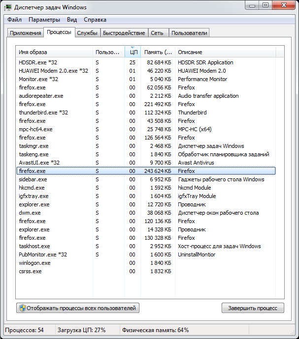Viewport: 299px width, 339px height.
Task: Sort by the Память column header
Action: click(x=158, y=52)
